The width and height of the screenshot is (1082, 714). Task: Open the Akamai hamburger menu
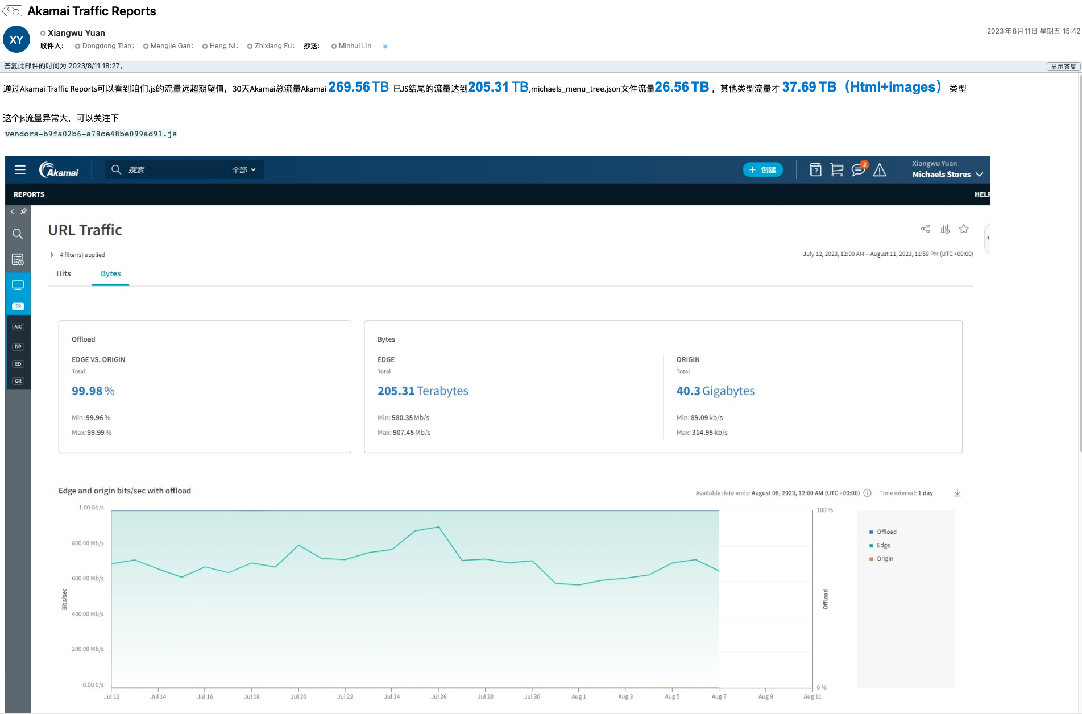click(20, 169)
